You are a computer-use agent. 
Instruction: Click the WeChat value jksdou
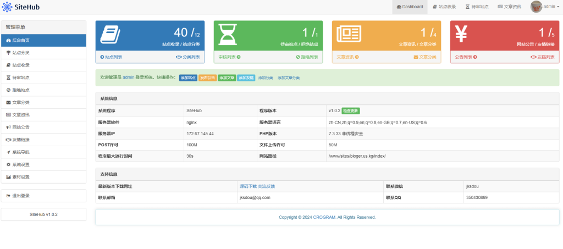tap(472, 186)
